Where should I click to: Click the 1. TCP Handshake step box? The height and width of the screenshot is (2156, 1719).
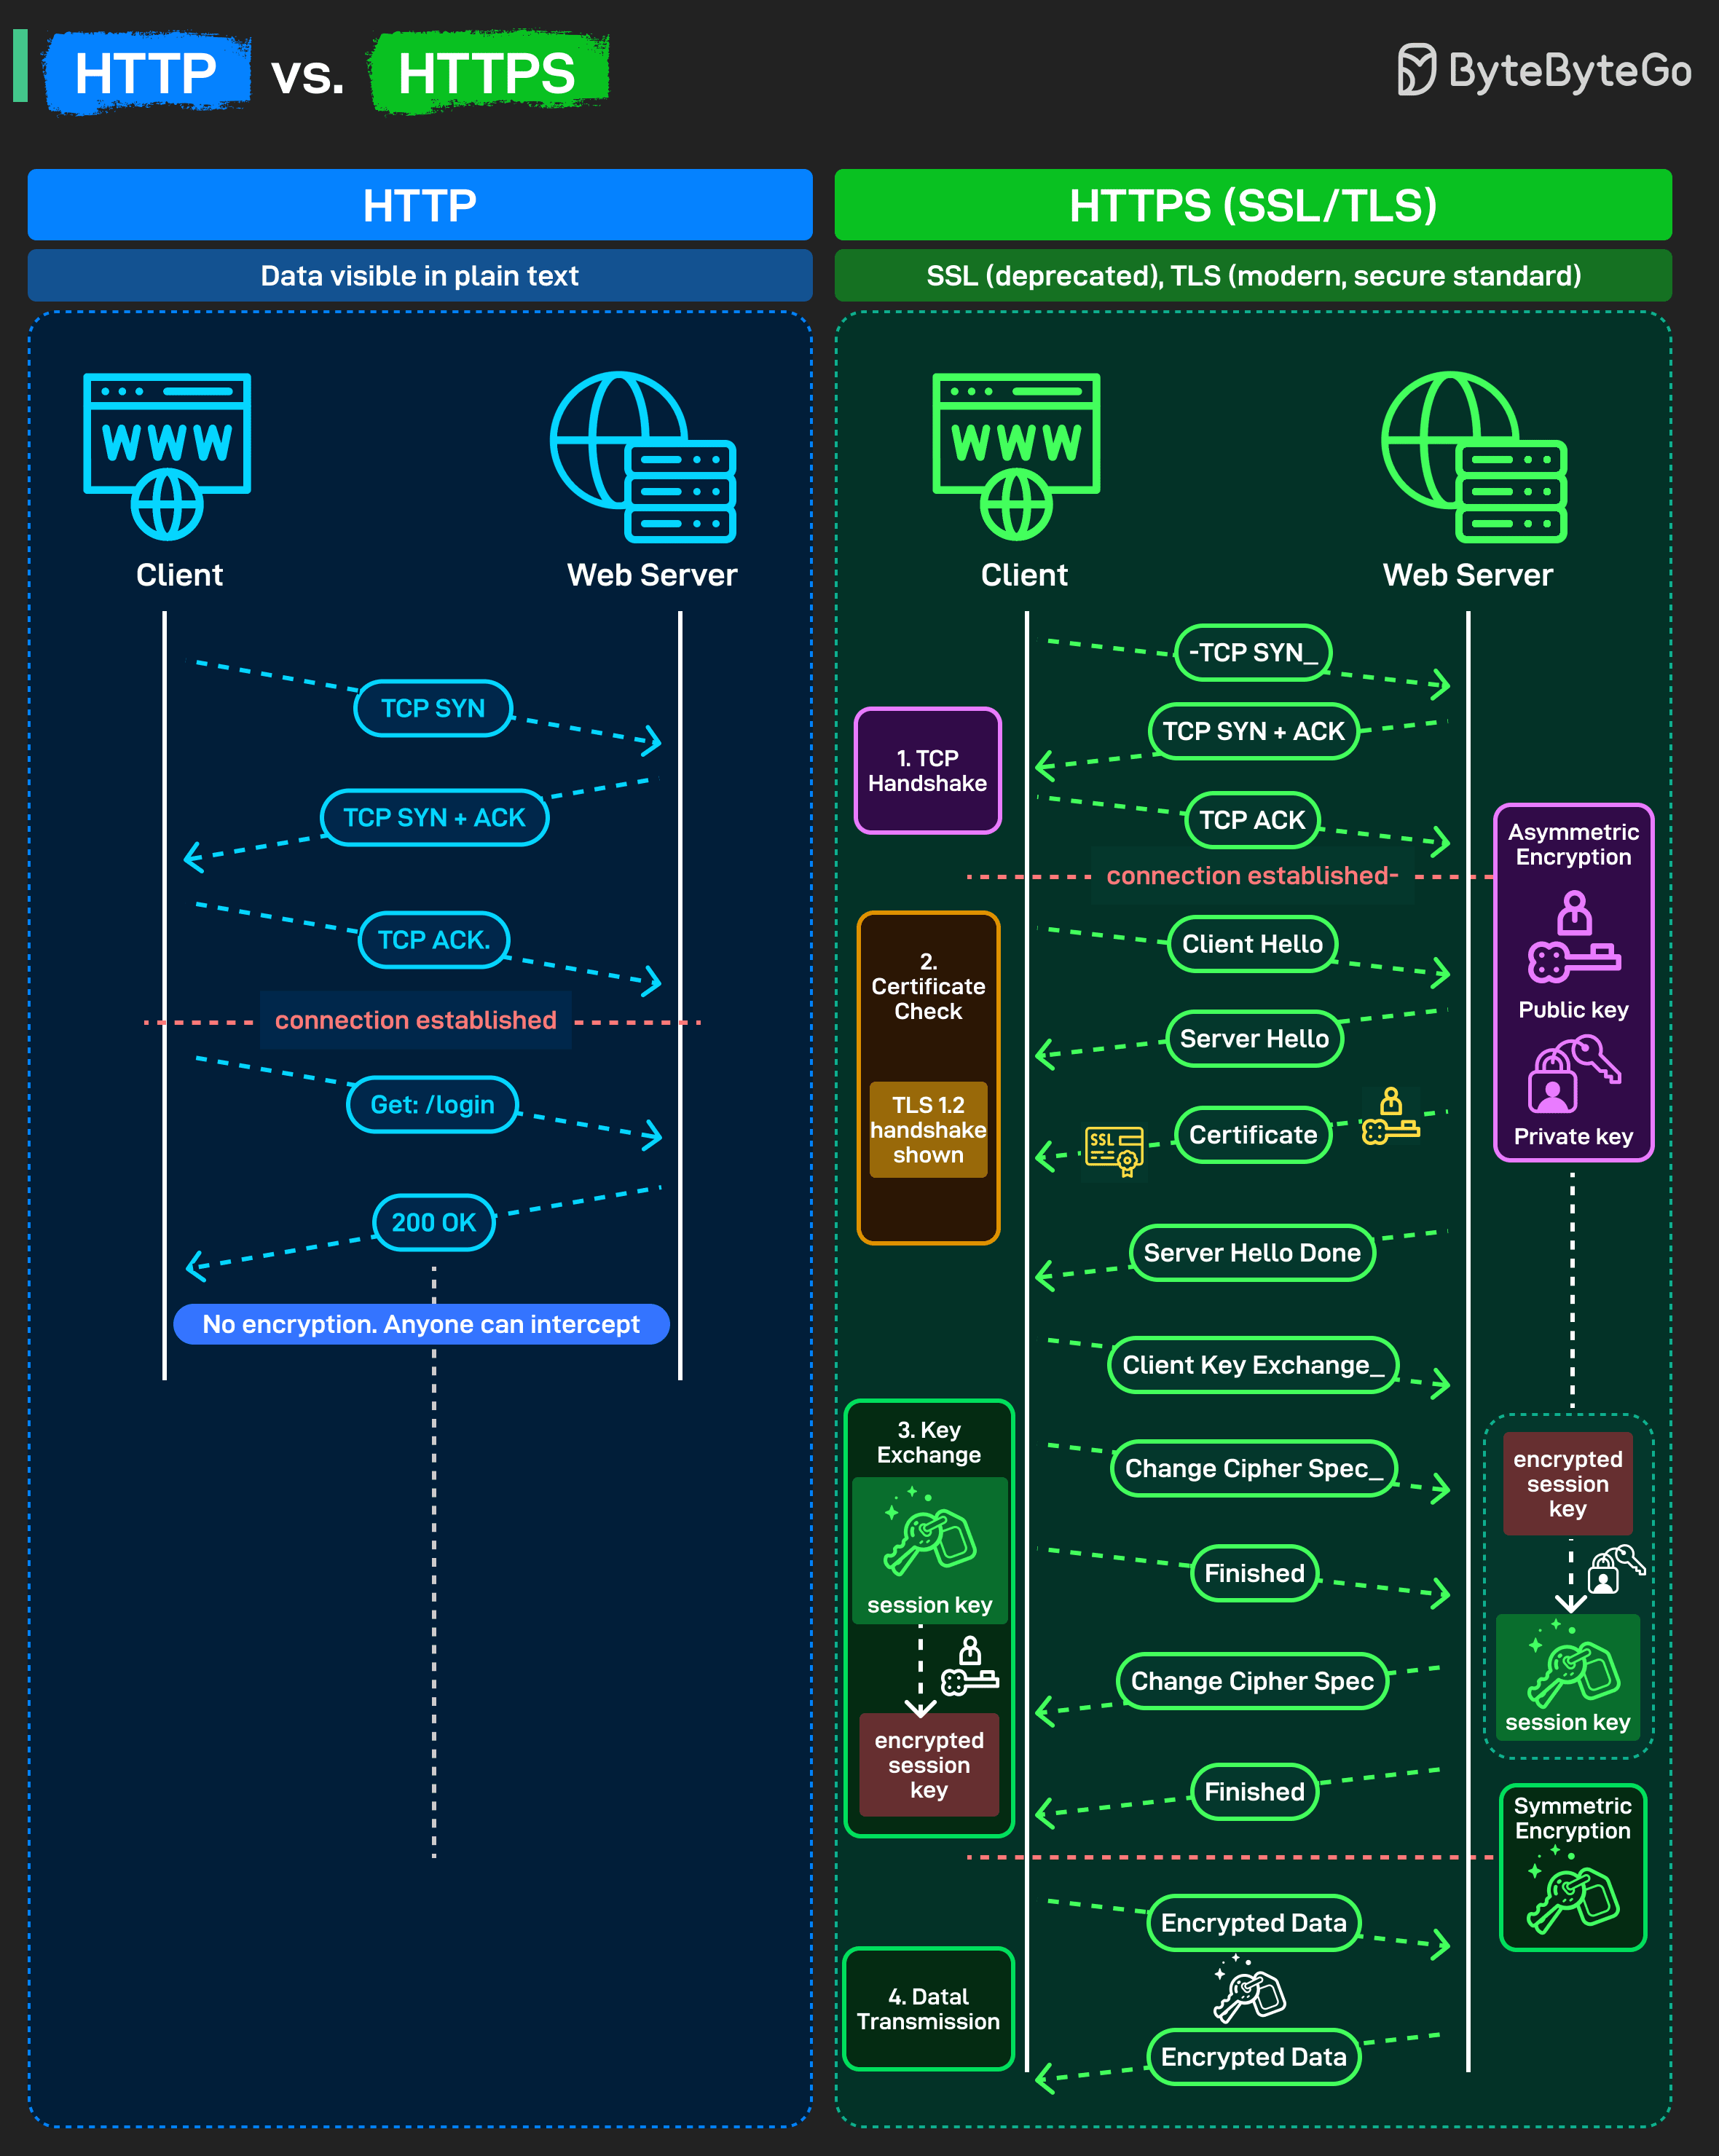tap(927, 770)
